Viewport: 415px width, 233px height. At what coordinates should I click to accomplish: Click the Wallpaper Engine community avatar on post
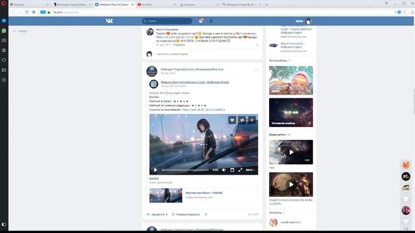(x=152, y=71)
